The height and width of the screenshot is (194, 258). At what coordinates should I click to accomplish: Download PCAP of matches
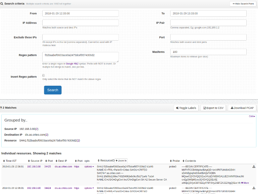click(x=242, y=108)
